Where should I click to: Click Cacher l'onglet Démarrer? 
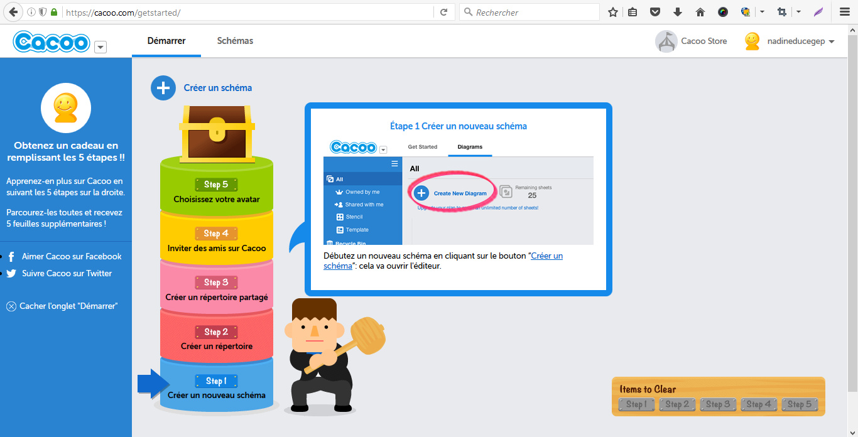(x=68, y=306)
